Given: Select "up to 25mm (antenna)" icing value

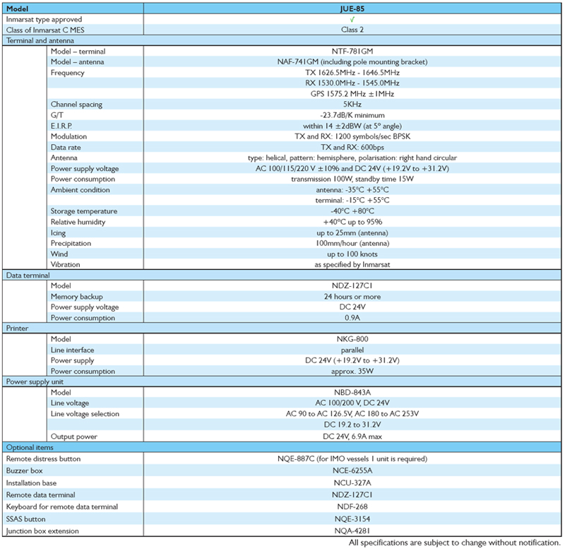Looking at the screenshot, I should click(352, 232).
